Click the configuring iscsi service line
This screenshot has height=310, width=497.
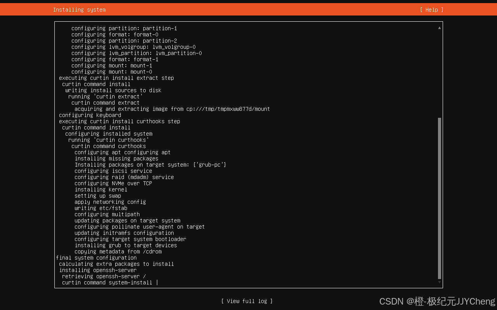pyautogui.click(x=113, y=171)
